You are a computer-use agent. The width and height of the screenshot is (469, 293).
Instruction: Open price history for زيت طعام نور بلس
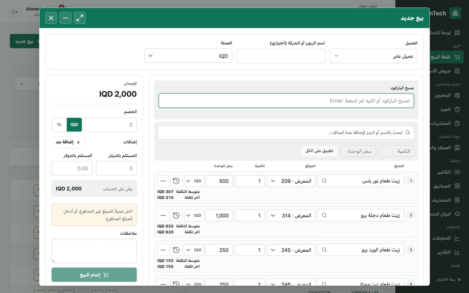click(176, 181)
